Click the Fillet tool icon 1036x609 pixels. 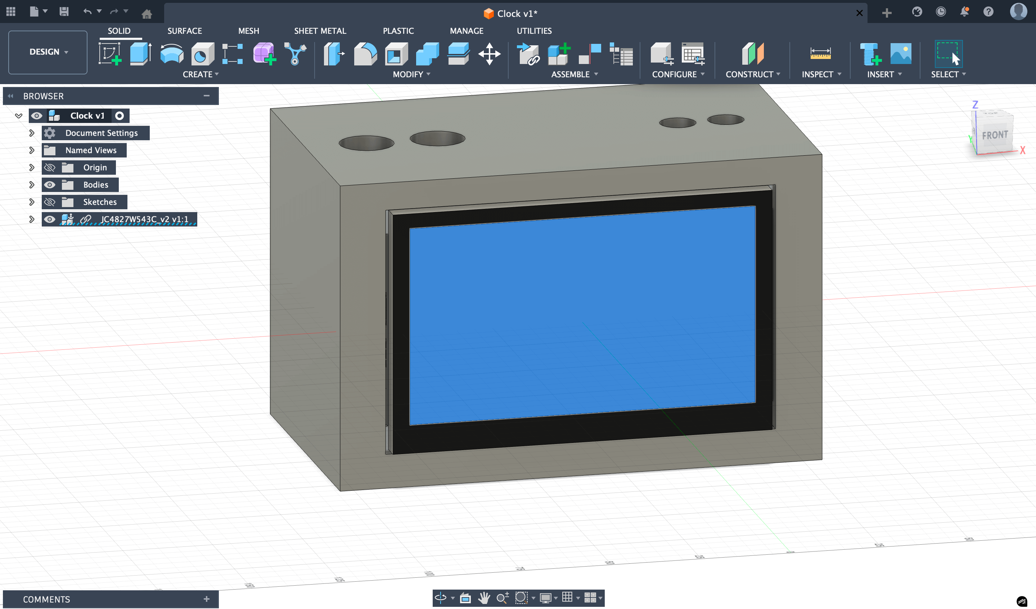coord(365,54)
